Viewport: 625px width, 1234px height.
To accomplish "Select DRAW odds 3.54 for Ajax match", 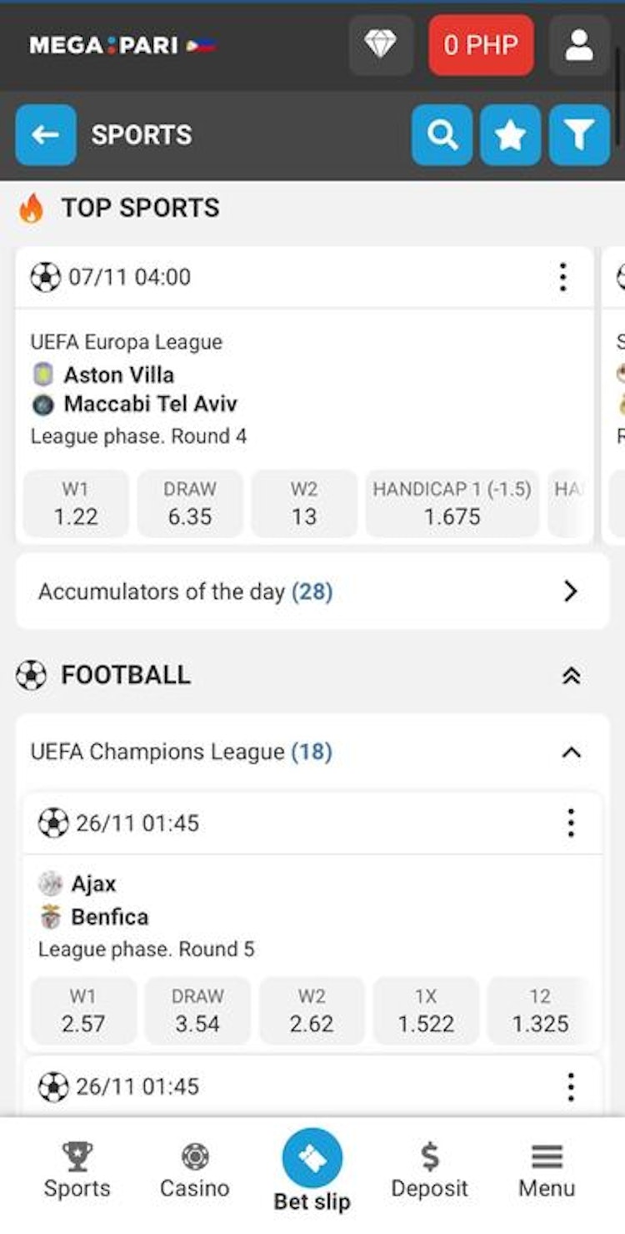I will coord(197,1011).
